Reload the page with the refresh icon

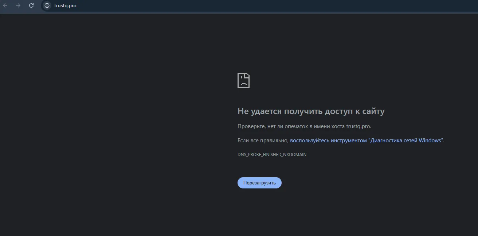(x=31, y=5)
